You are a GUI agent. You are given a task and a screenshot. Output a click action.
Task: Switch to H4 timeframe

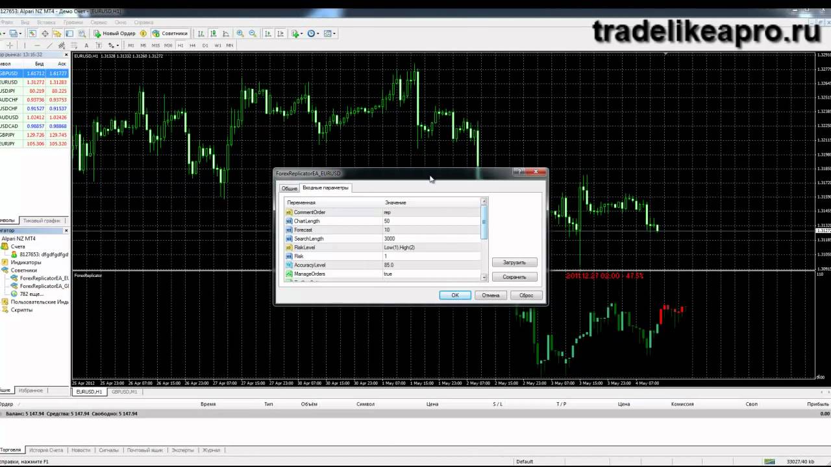[193, 45]
